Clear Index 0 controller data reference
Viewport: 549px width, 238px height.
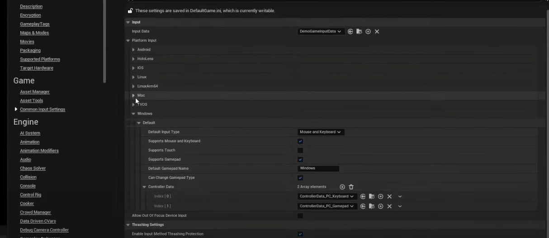pyautogui.click(x=389, y=196)
